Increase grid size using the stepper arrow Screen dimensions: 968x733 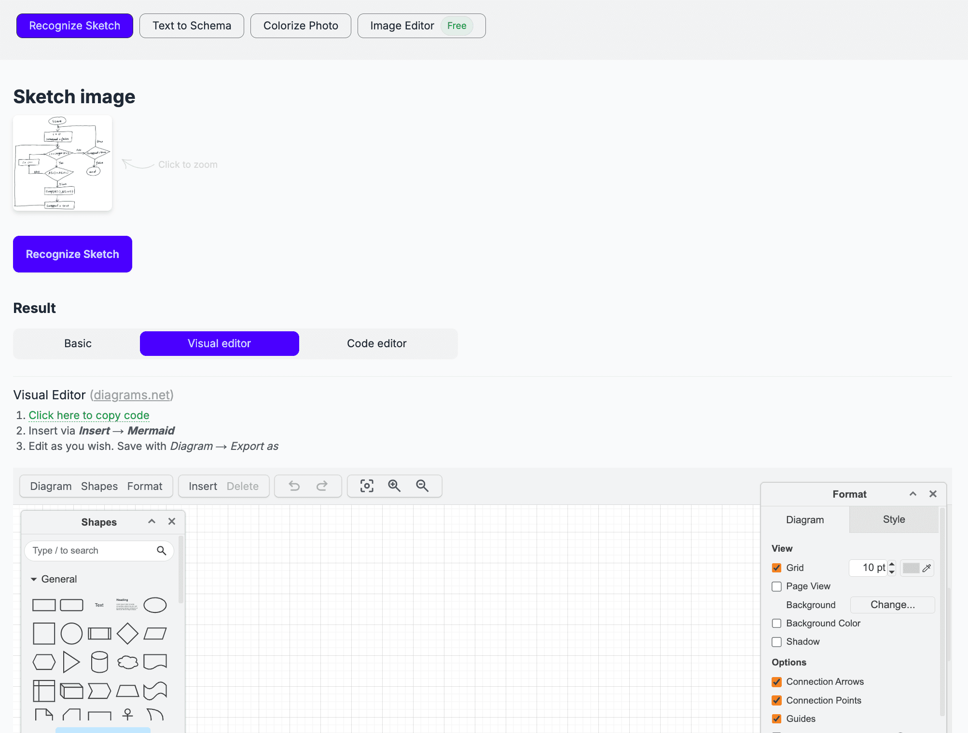click(x=892, y=565)
